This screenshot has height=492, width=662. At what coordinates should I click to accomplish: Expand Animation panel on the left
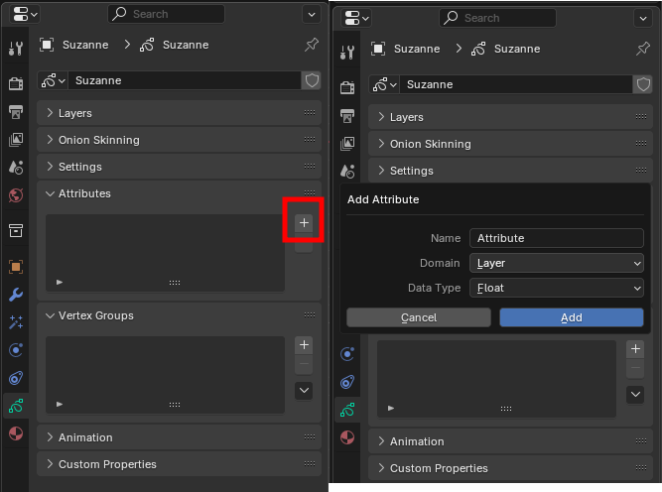(179, 437)
